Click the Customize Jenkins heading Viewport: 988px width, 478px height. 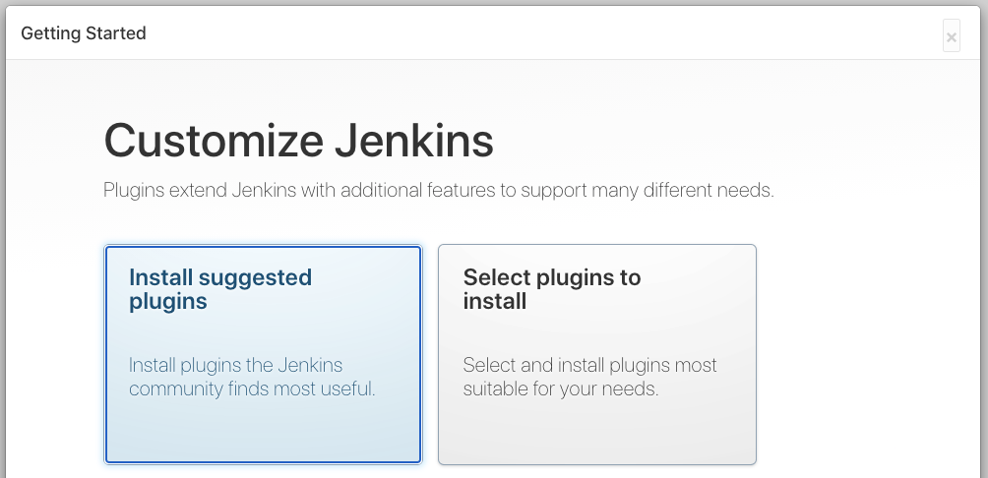298,140
